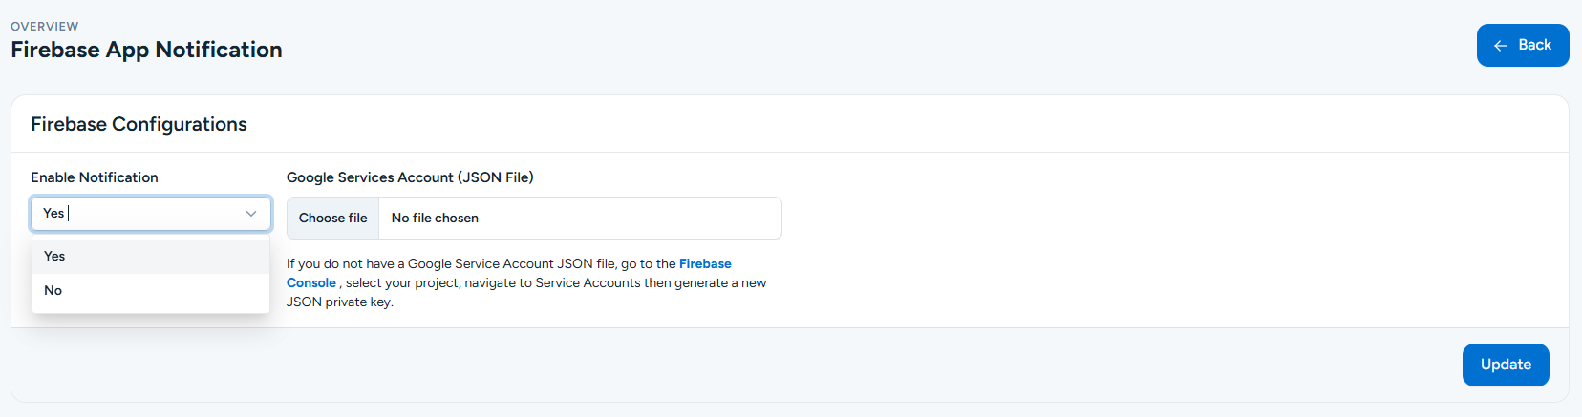This screenshot has width=1582, height=417.
Task: Click the Enable Notification field label
Action: pos(95,177)
